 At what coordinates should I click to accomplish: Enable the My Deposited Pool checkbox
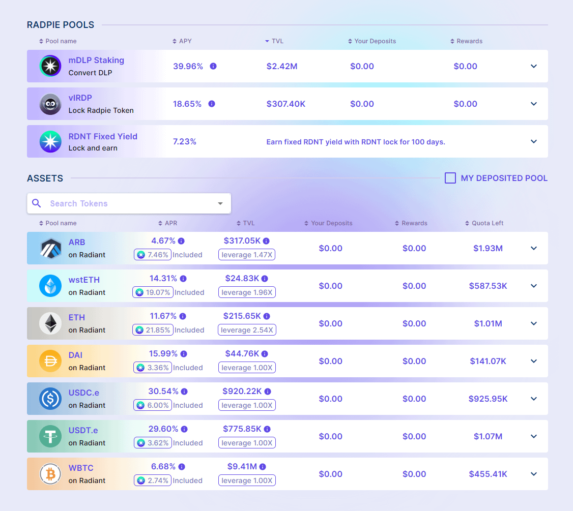[450, 178]
